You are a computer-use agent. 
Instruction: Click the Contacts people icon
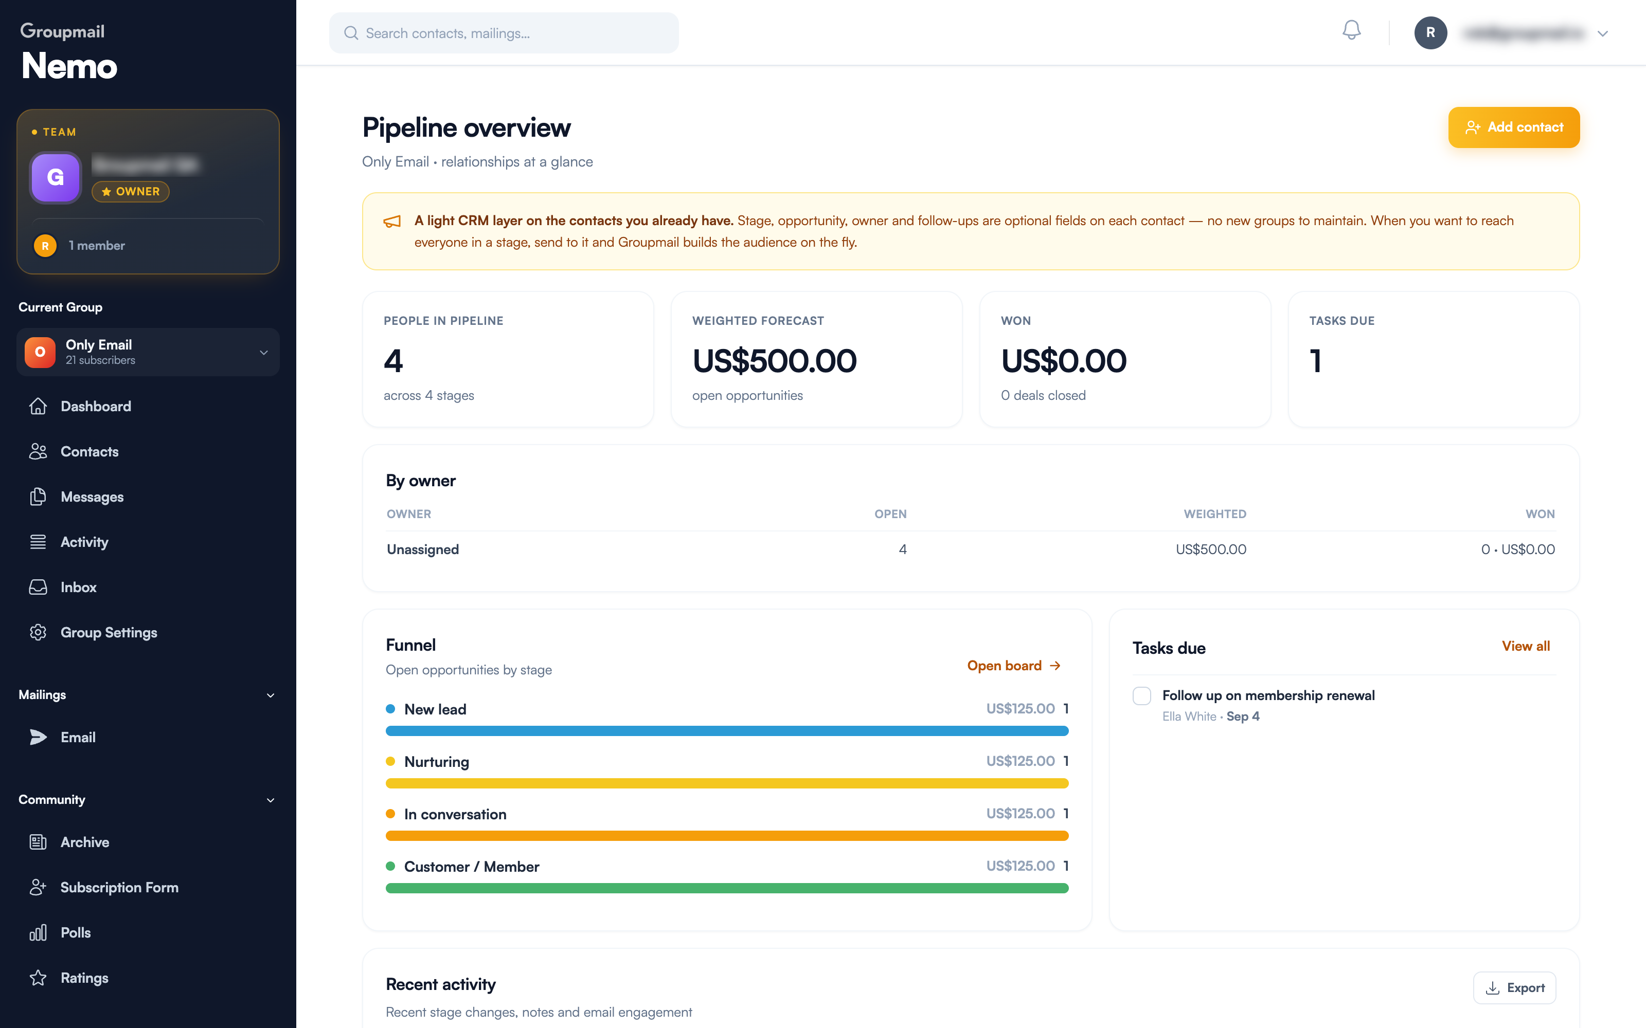(x=38, y=451)
